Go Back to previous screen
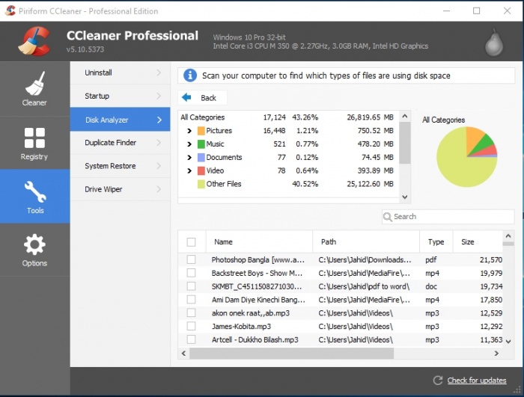 pos(202,97)
